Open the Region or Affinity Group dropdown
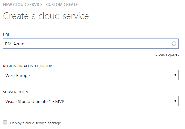Image resolution: width=185 pixels, height=129 pixels. [91, 75]
